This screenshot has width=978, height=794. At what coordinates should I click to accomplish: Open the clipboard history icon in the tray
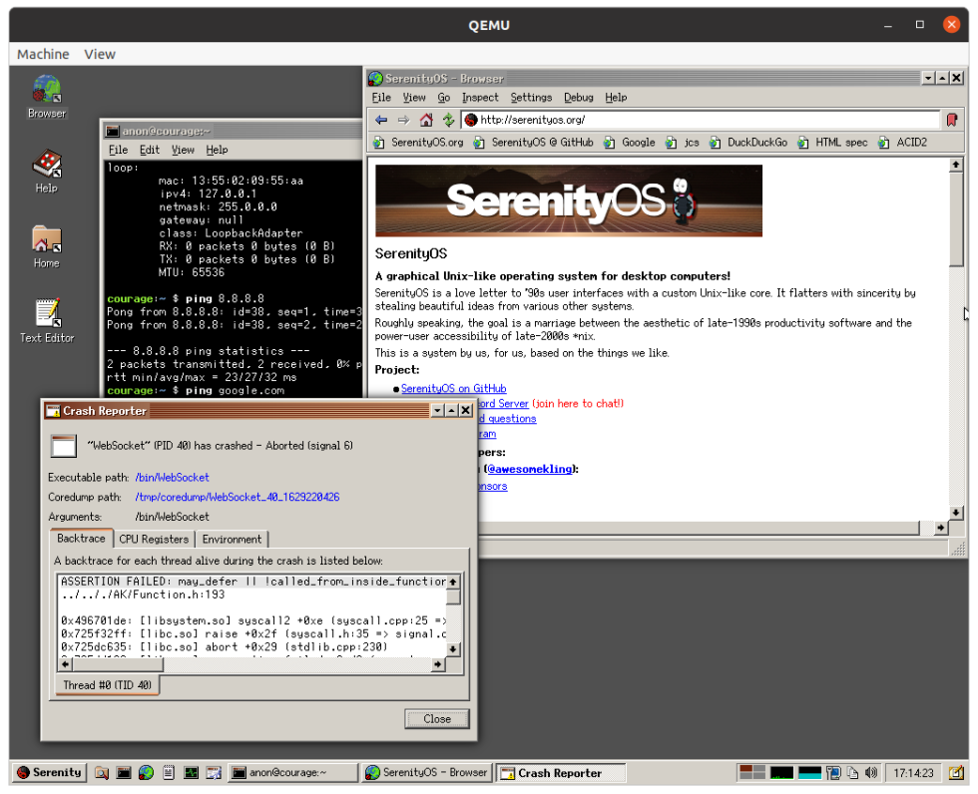tap(852, 772)
